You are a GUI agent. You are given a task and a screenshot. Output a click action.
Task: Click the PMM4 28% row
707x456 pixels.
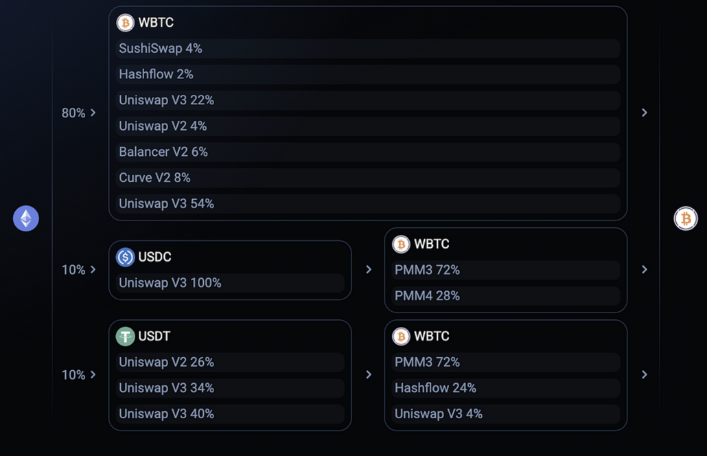505,295
